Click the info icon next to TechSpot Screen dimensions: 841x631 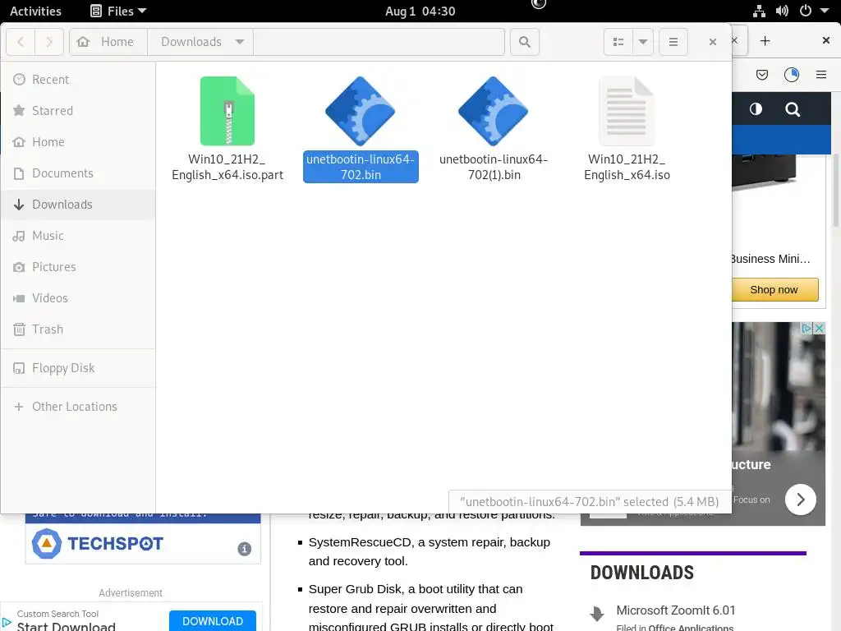click(244, 549)
